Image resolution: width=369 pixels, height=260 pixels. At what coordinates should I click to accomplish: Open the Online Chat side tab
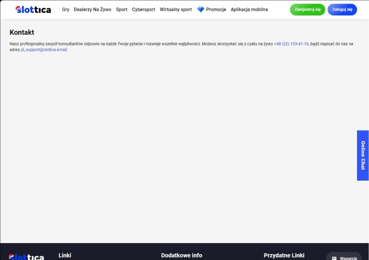tap(363, 155)
